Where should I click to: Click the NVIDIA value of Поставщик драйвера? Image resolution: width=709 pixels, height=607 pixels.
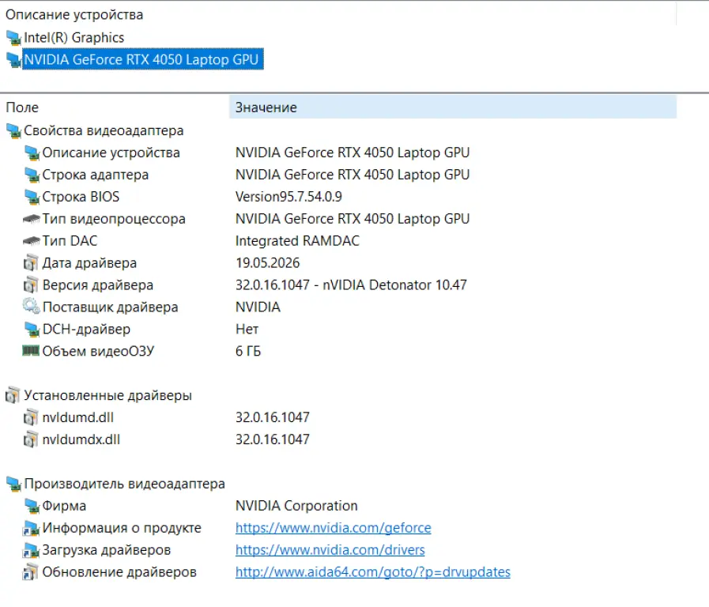tap(258, 307)
